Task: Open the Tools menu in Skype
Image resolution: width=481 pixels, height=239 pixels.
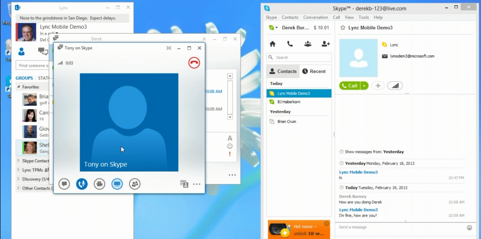Action: [364, 17]
